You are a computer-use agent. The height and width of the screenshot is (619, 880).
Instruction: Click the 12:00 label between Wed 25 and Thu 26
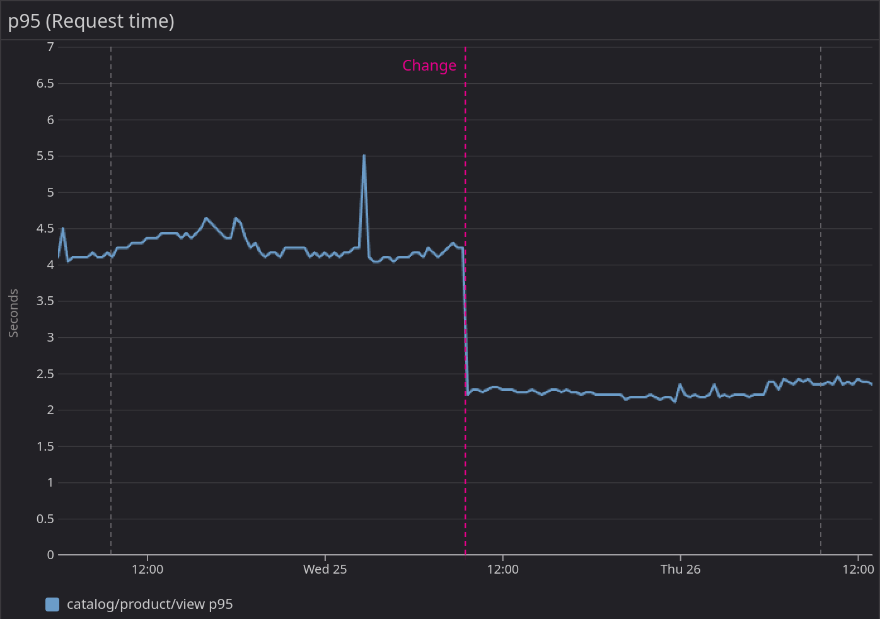click(x=502, y=569)
